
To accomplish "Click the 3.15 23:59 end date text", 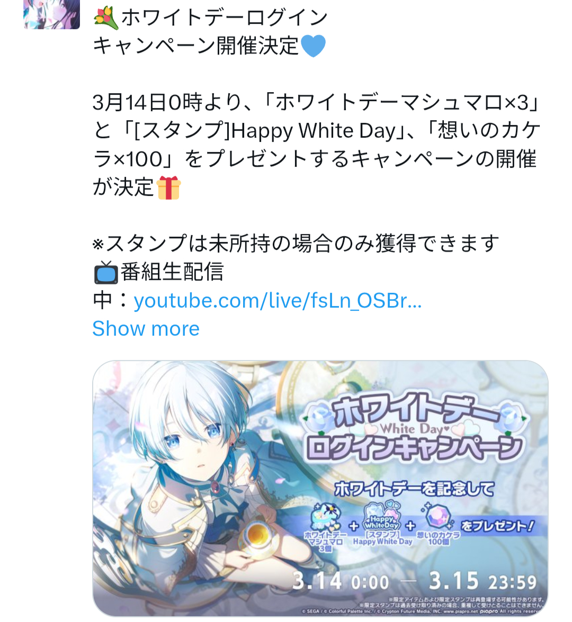I will pos(482,581).
